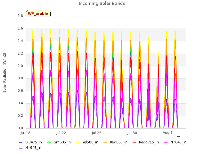Select the Blu475_in legend label
The image size is (205, 154).
pos(34,142)
